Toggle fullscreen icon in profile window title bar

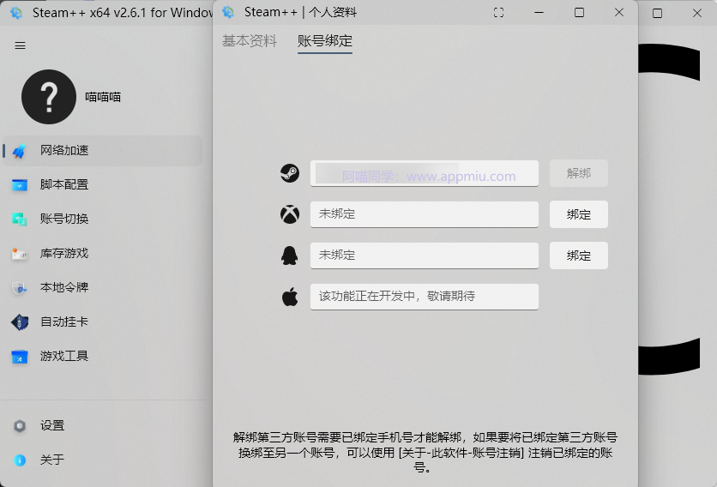coord(499,13)
